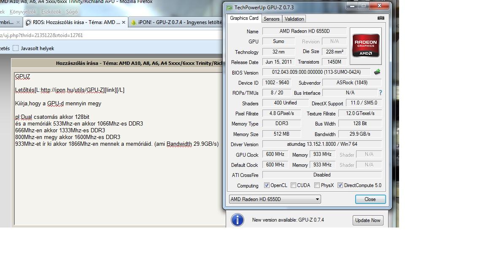The width and height of the screenshot is (486, 273).
Task: Select the iPON GPU-Z 0.7.4 Firefox tab
Action: click(x=177, y=22)
